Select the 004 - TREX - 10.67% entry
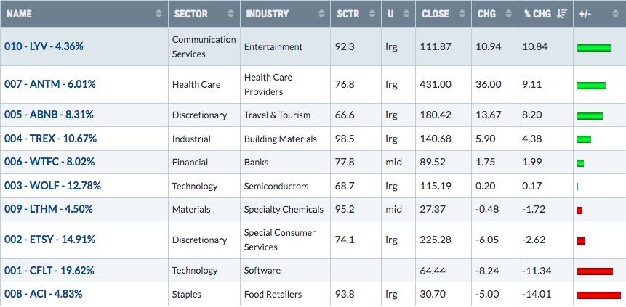 pyautogui.click(x=50, y=139)
